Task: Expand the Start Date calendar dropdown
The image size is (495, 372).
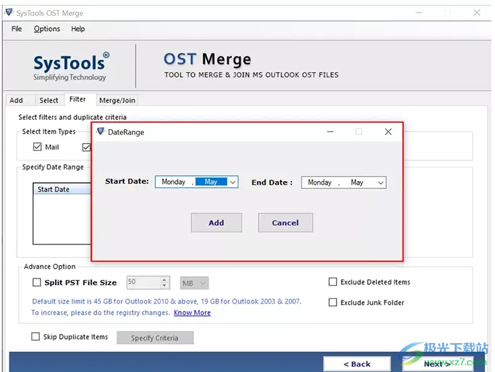Action: click(233, 182)
